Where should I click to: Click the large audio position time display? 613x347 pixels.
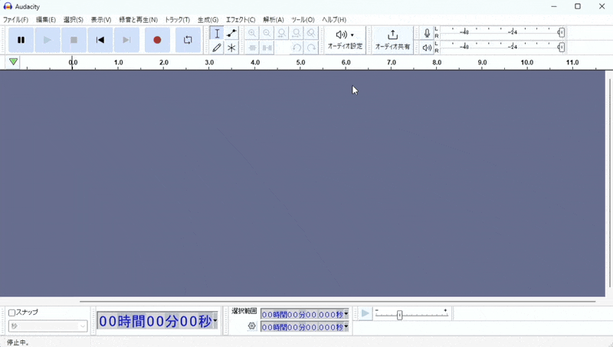[155, 321]
